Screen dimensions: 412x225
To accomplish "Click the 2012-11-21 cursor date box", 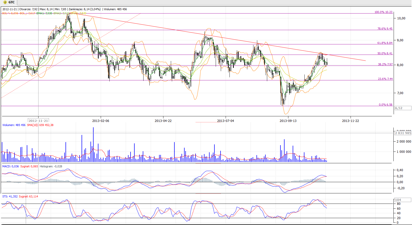I will tap(38, 121).
